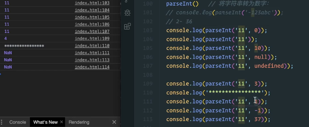Open source link index.html:114
The height and width of the screenshot is (127, 309).
click(92, 67)
